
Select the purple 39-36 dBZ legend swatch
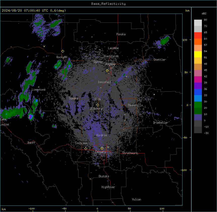(x=198, y=86)
